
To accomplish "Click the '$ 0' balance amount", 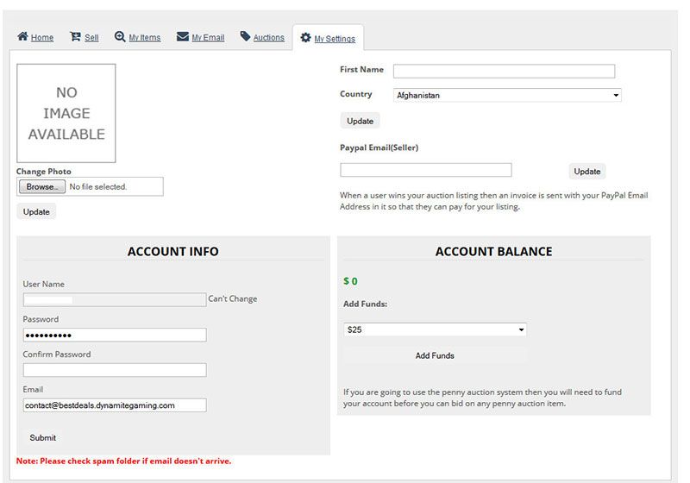I will [350, 281].
